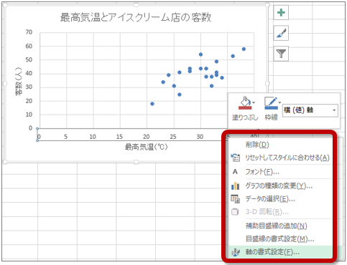Click the 塗りつぶし paint bucket icon
Screen dimensions: 347x265
(245, 103)
